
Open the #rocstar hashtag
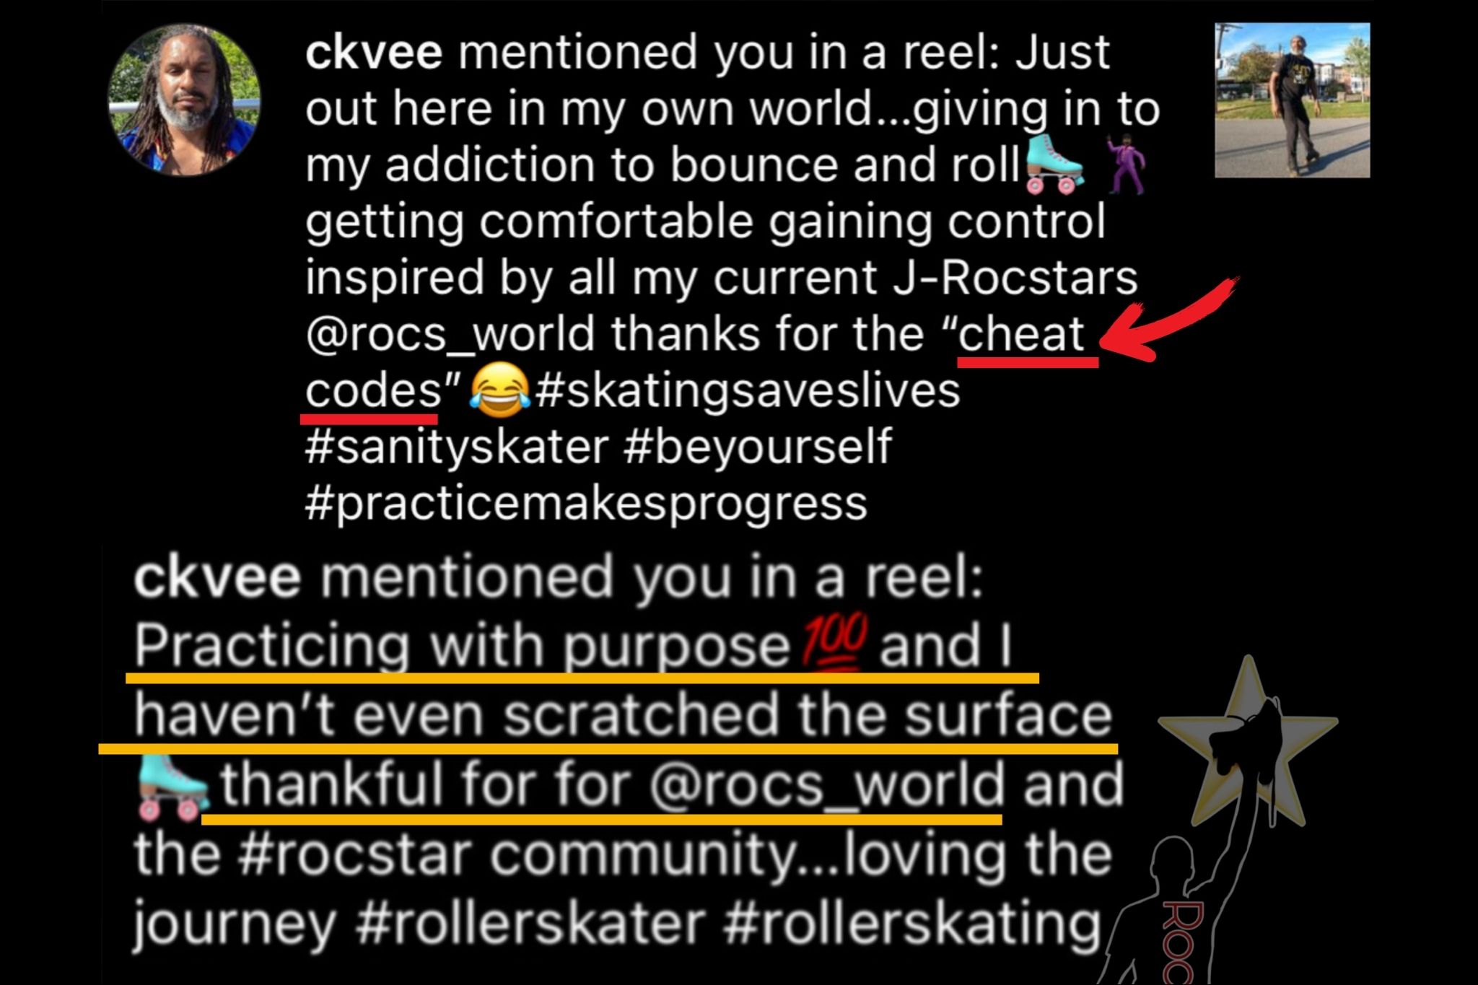pyautogui.click(x=354, y=856)
